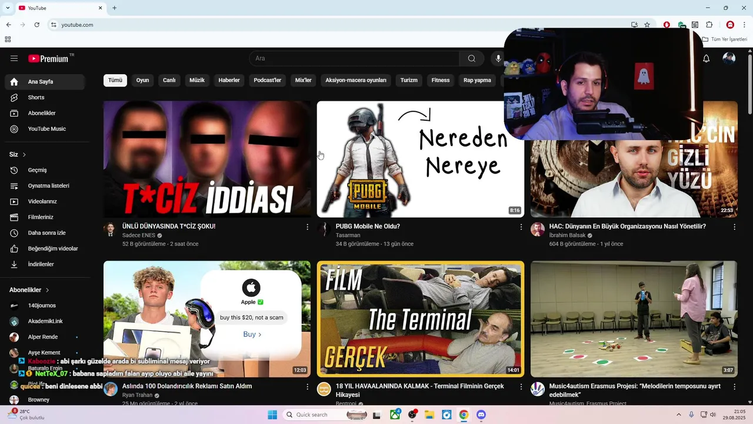Select the Mix'ler filter chip

click(x=304, y=80)
